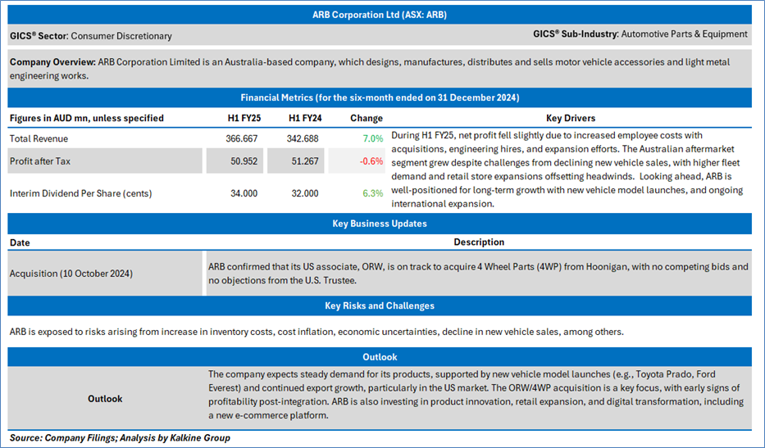Screen dimensions: 765x448
Task: Click the 'H1 FY25' column header
Action: 244,118
